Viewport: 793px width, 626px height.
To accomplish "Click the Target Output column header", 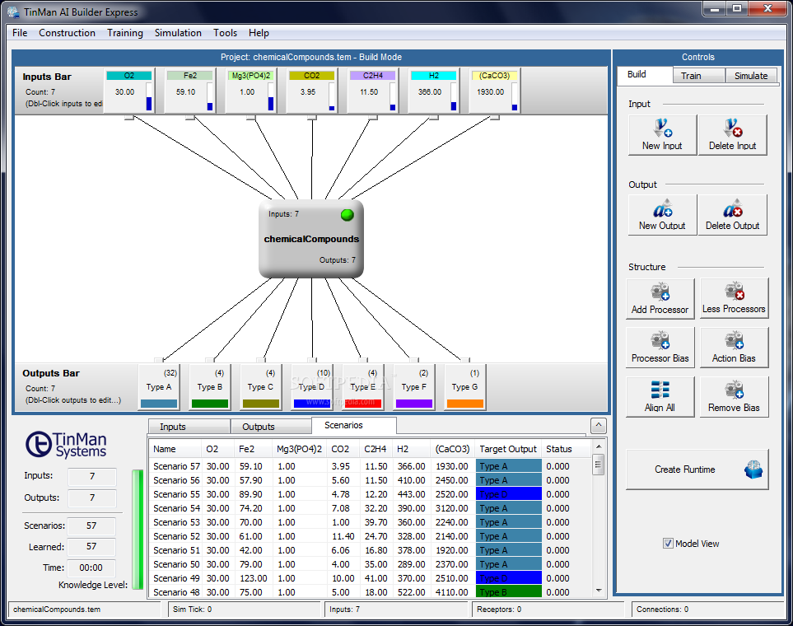I will [x=508, y=449].
